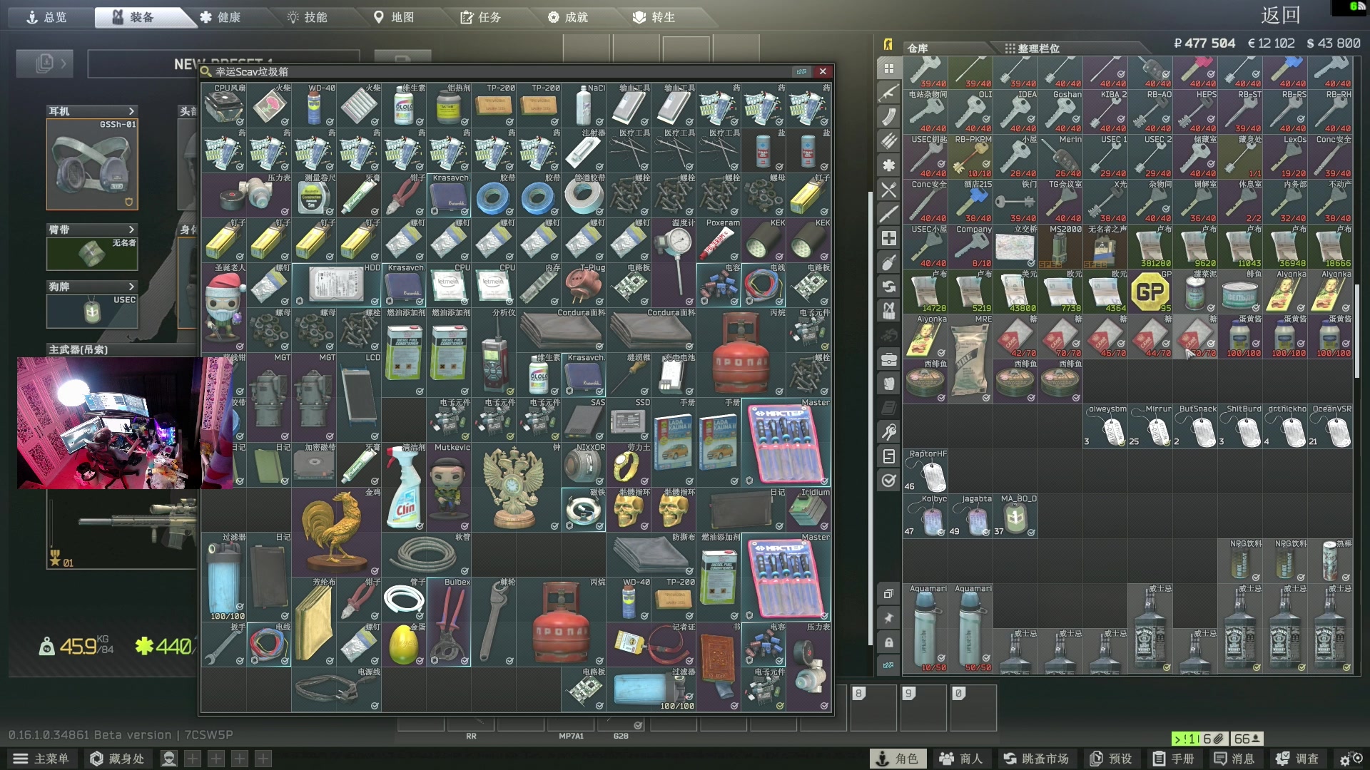The image size is (1370, 770).
Task: Click the 返回 back button
Action: (x=1280, y=15)
